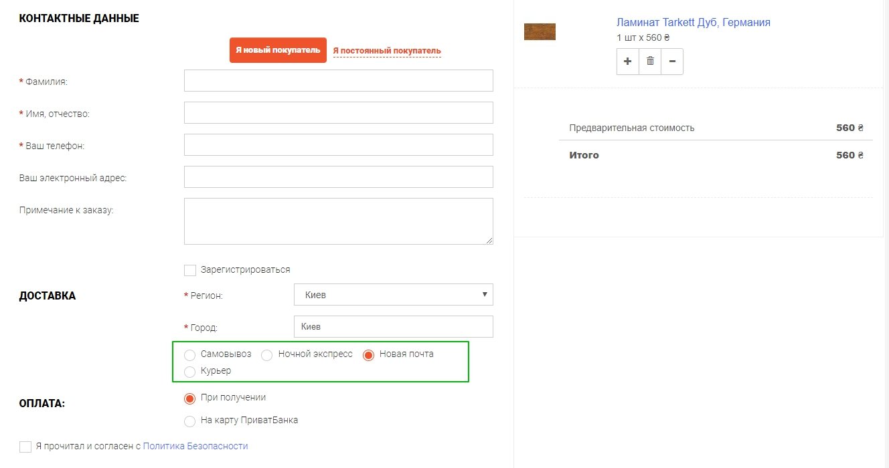Open the Политика Безопасности link
889x468 pixels.
click(195, 446)
